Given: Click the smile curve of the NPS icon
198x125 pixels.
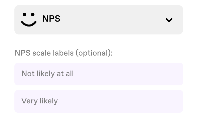Looking at the screenshot, I should pos(29,24).
